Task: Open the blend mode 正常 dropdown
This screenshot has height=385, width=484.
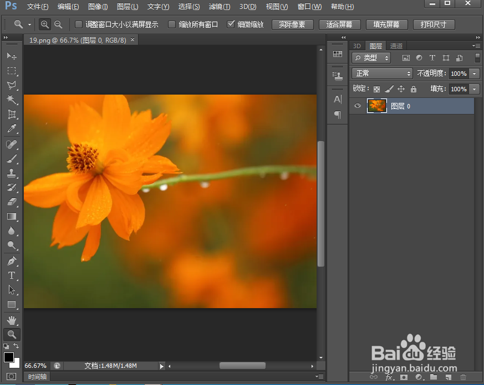Action: [382, 74]
